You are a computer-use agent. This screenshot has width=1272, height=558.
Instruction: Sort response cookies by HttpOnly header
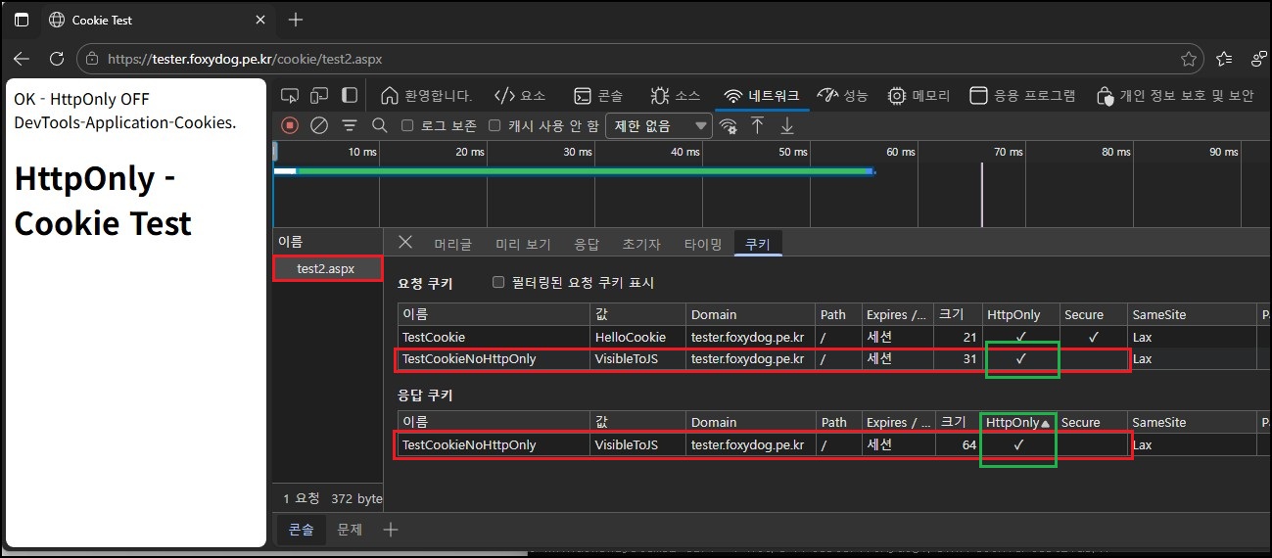1019,423
